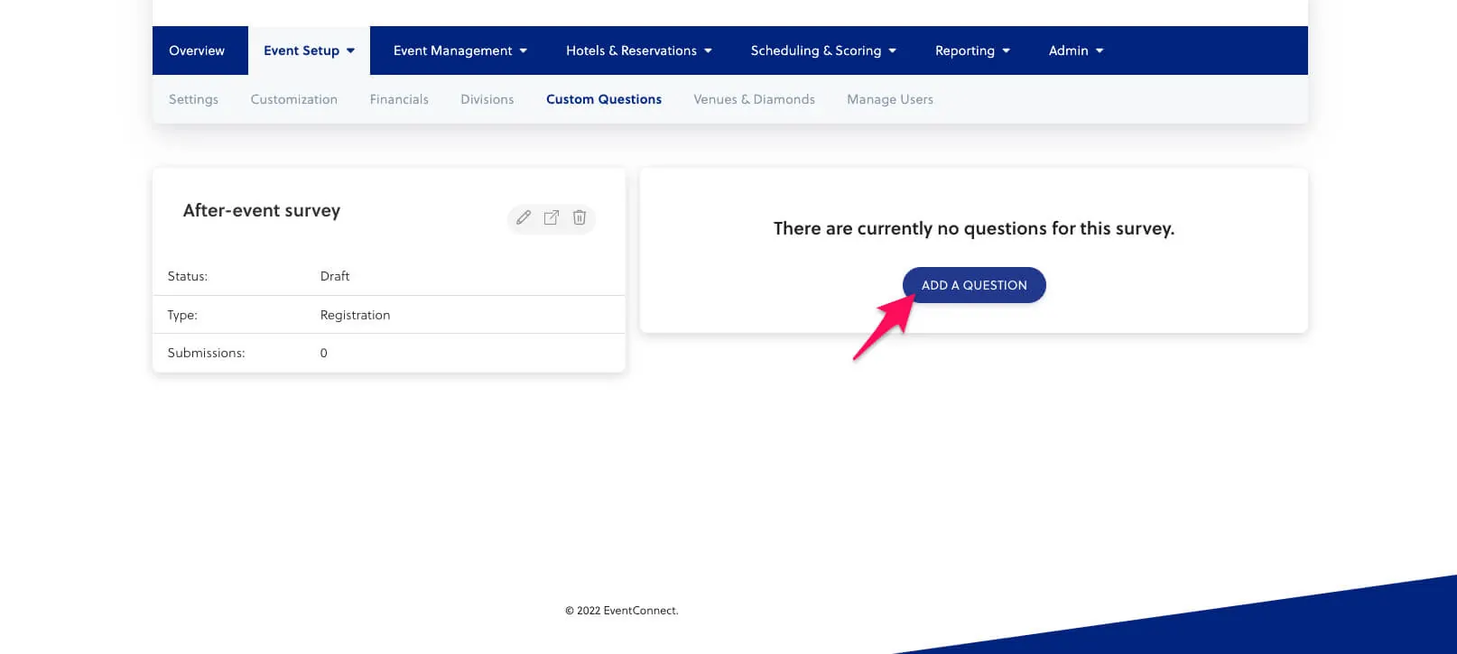Open the Scheduling & Scoring dropdown
Image resolution: width=1457 pixels, height=654 pixels.
pyautogui.click(x=823, y=51)
